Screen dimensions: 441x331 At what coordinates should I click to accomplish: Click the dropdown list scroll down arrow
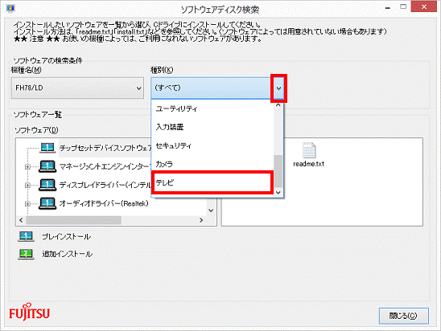coord(278,192)
